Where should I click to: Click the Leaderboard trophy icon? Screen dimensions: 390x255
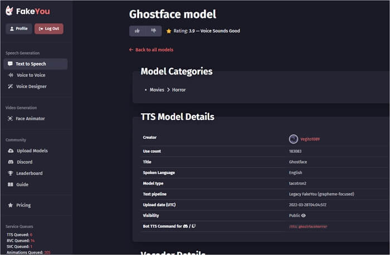click(x=11, y=173)
